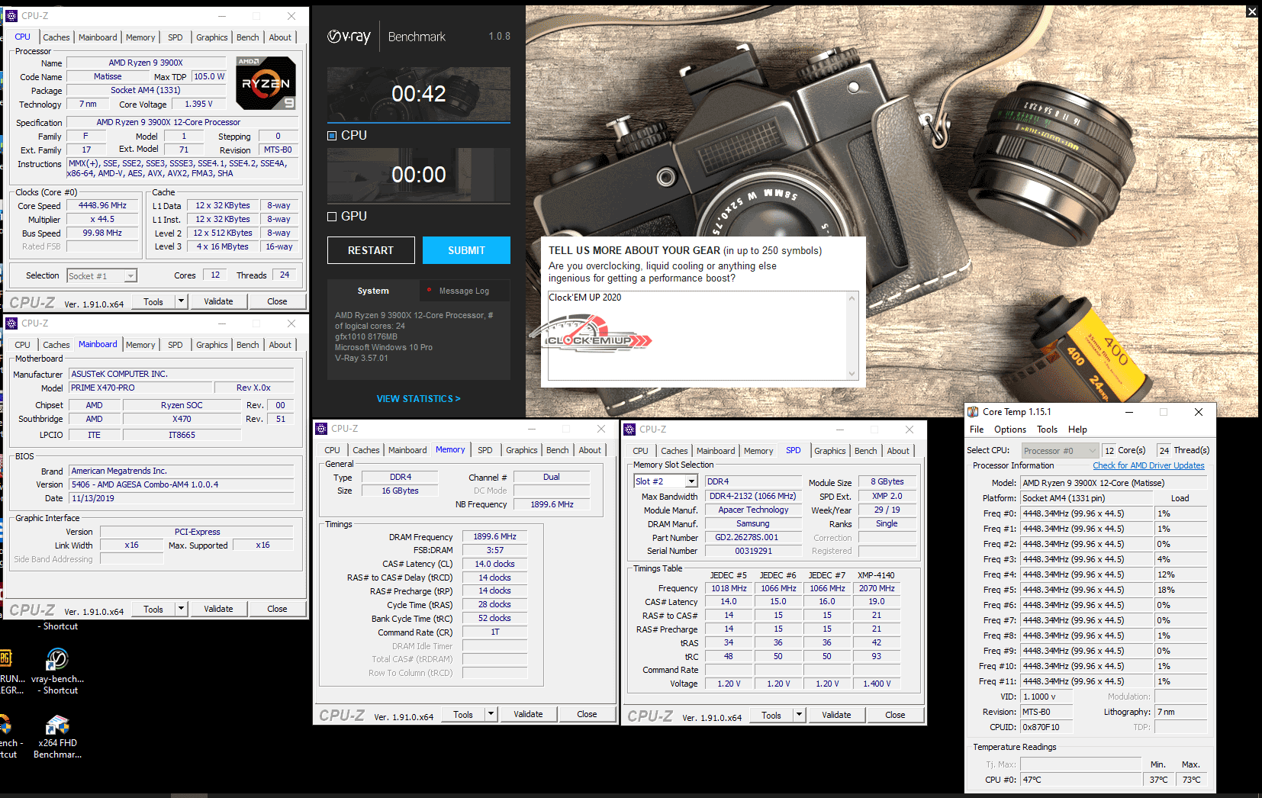Image resolution: width=1262 pixels, height=798 pixels.
Task: Open the x264 FHD Benchmark desktop icon
Action: (57, 726)
